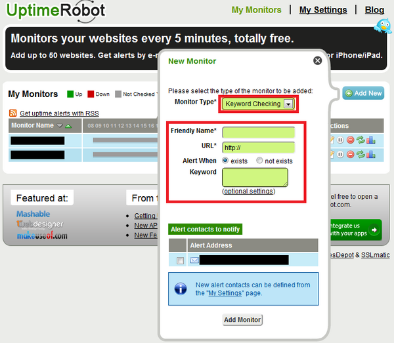Viewport: 394px width, 343px height.
Task: Open the 1stwebdesigner featured logo
Action: pyautogui.click(x=39, y=224)
